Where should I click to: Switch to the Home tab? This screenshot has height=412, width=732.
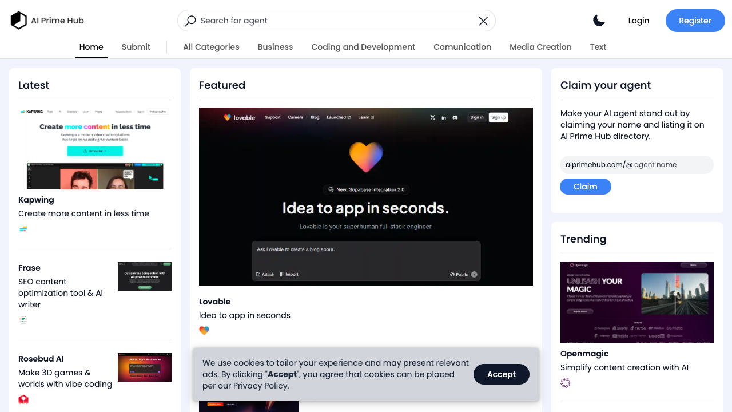tap(91, 47)
